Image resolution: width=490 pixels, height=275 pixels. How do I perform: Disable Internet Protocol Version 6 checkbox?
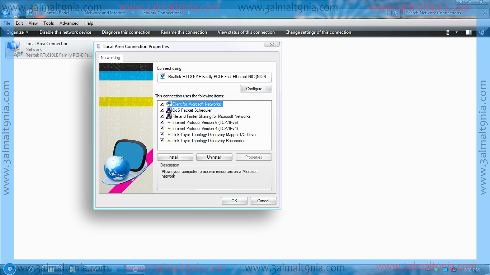(x=162, y=122)
